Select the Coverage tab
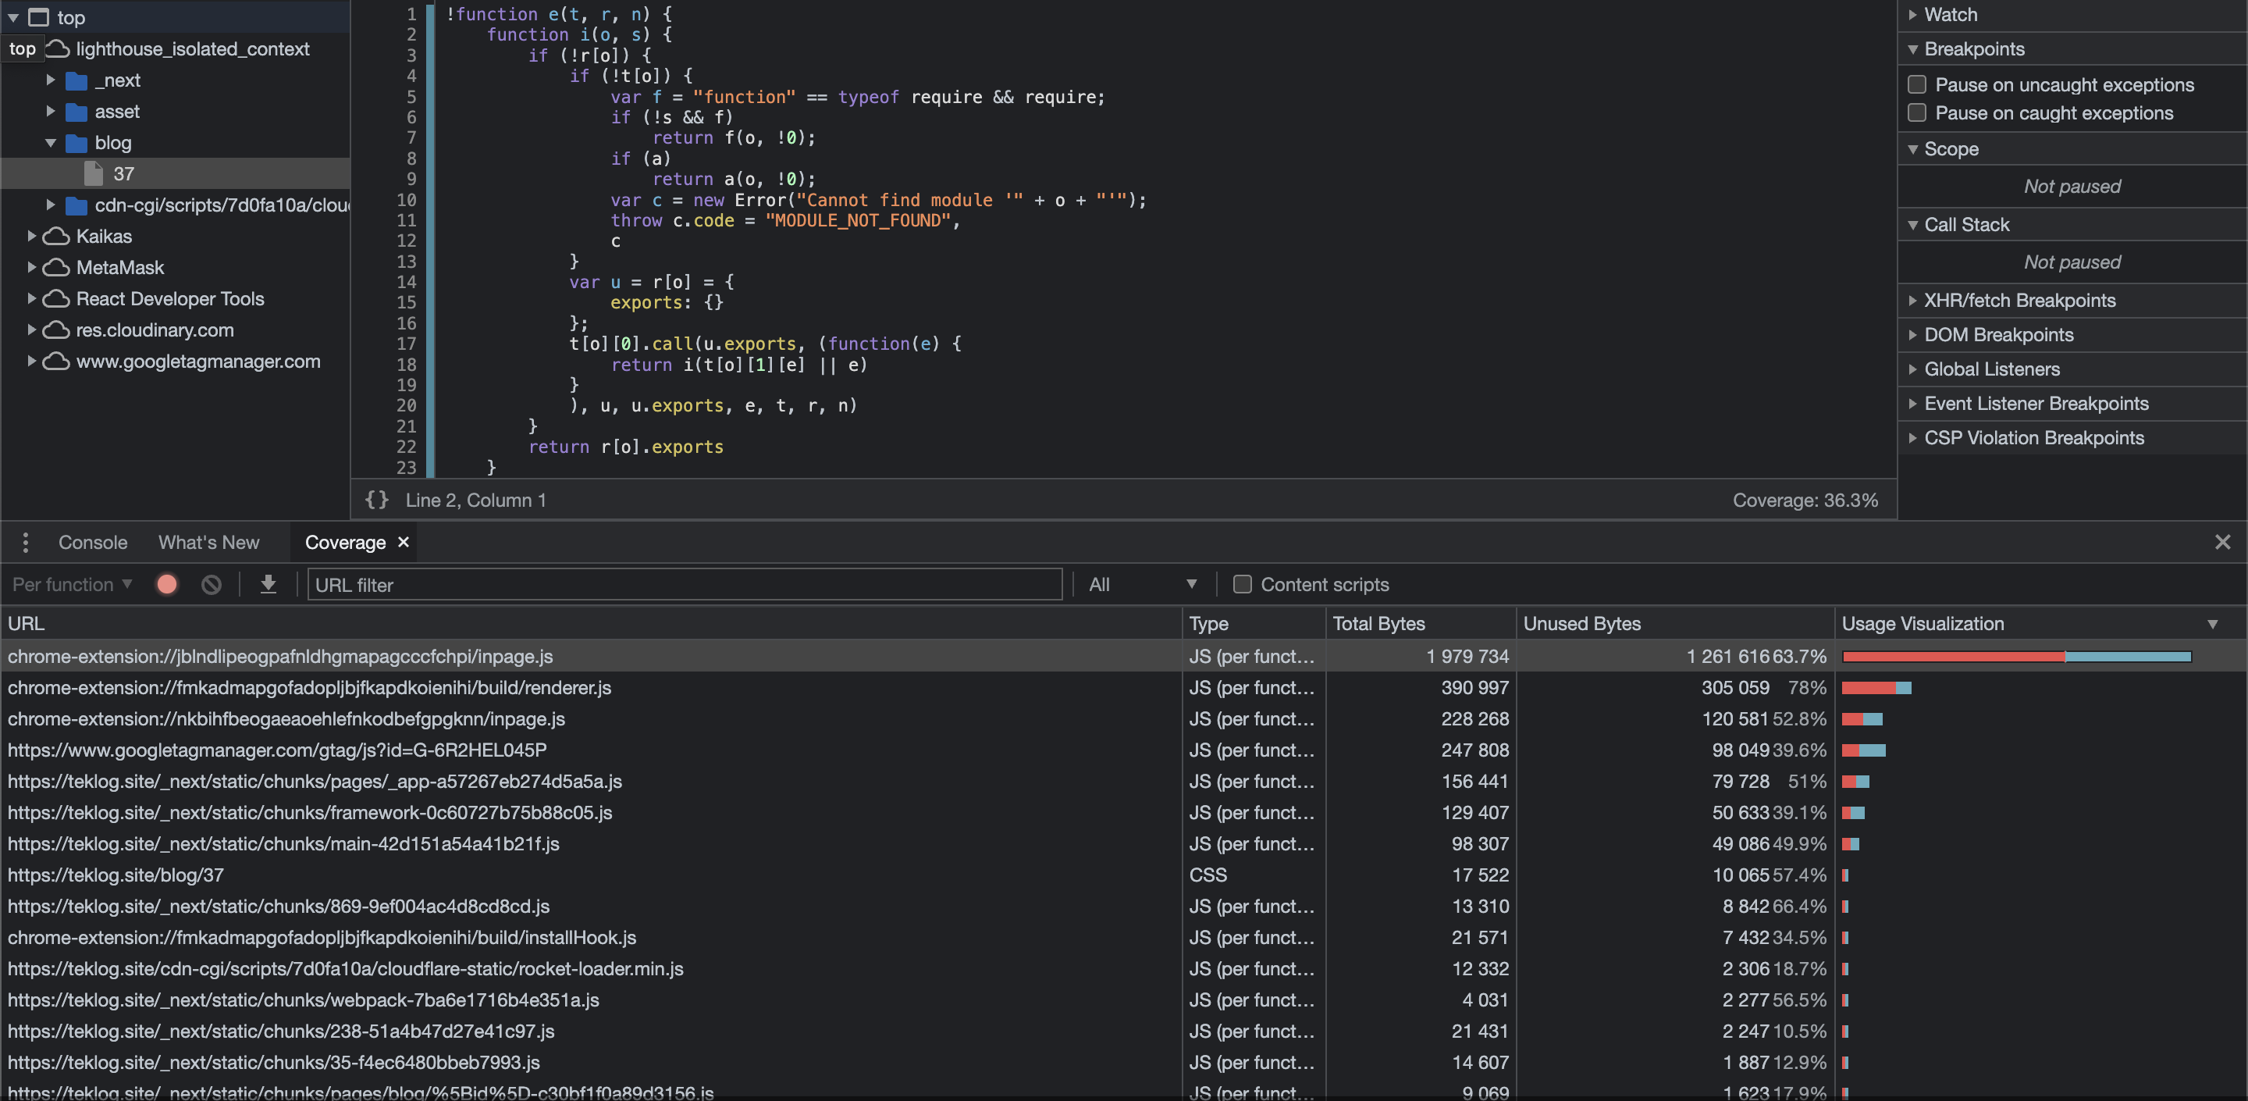 [346, 542]
